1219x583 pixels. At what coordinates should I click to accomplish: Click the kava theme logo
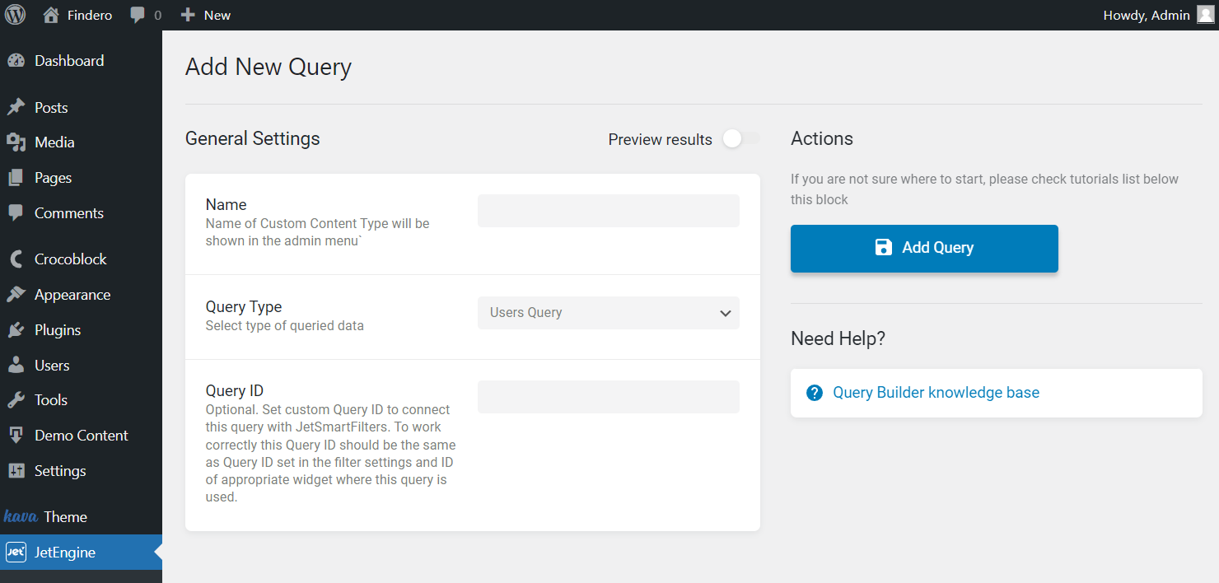[21, 517]
